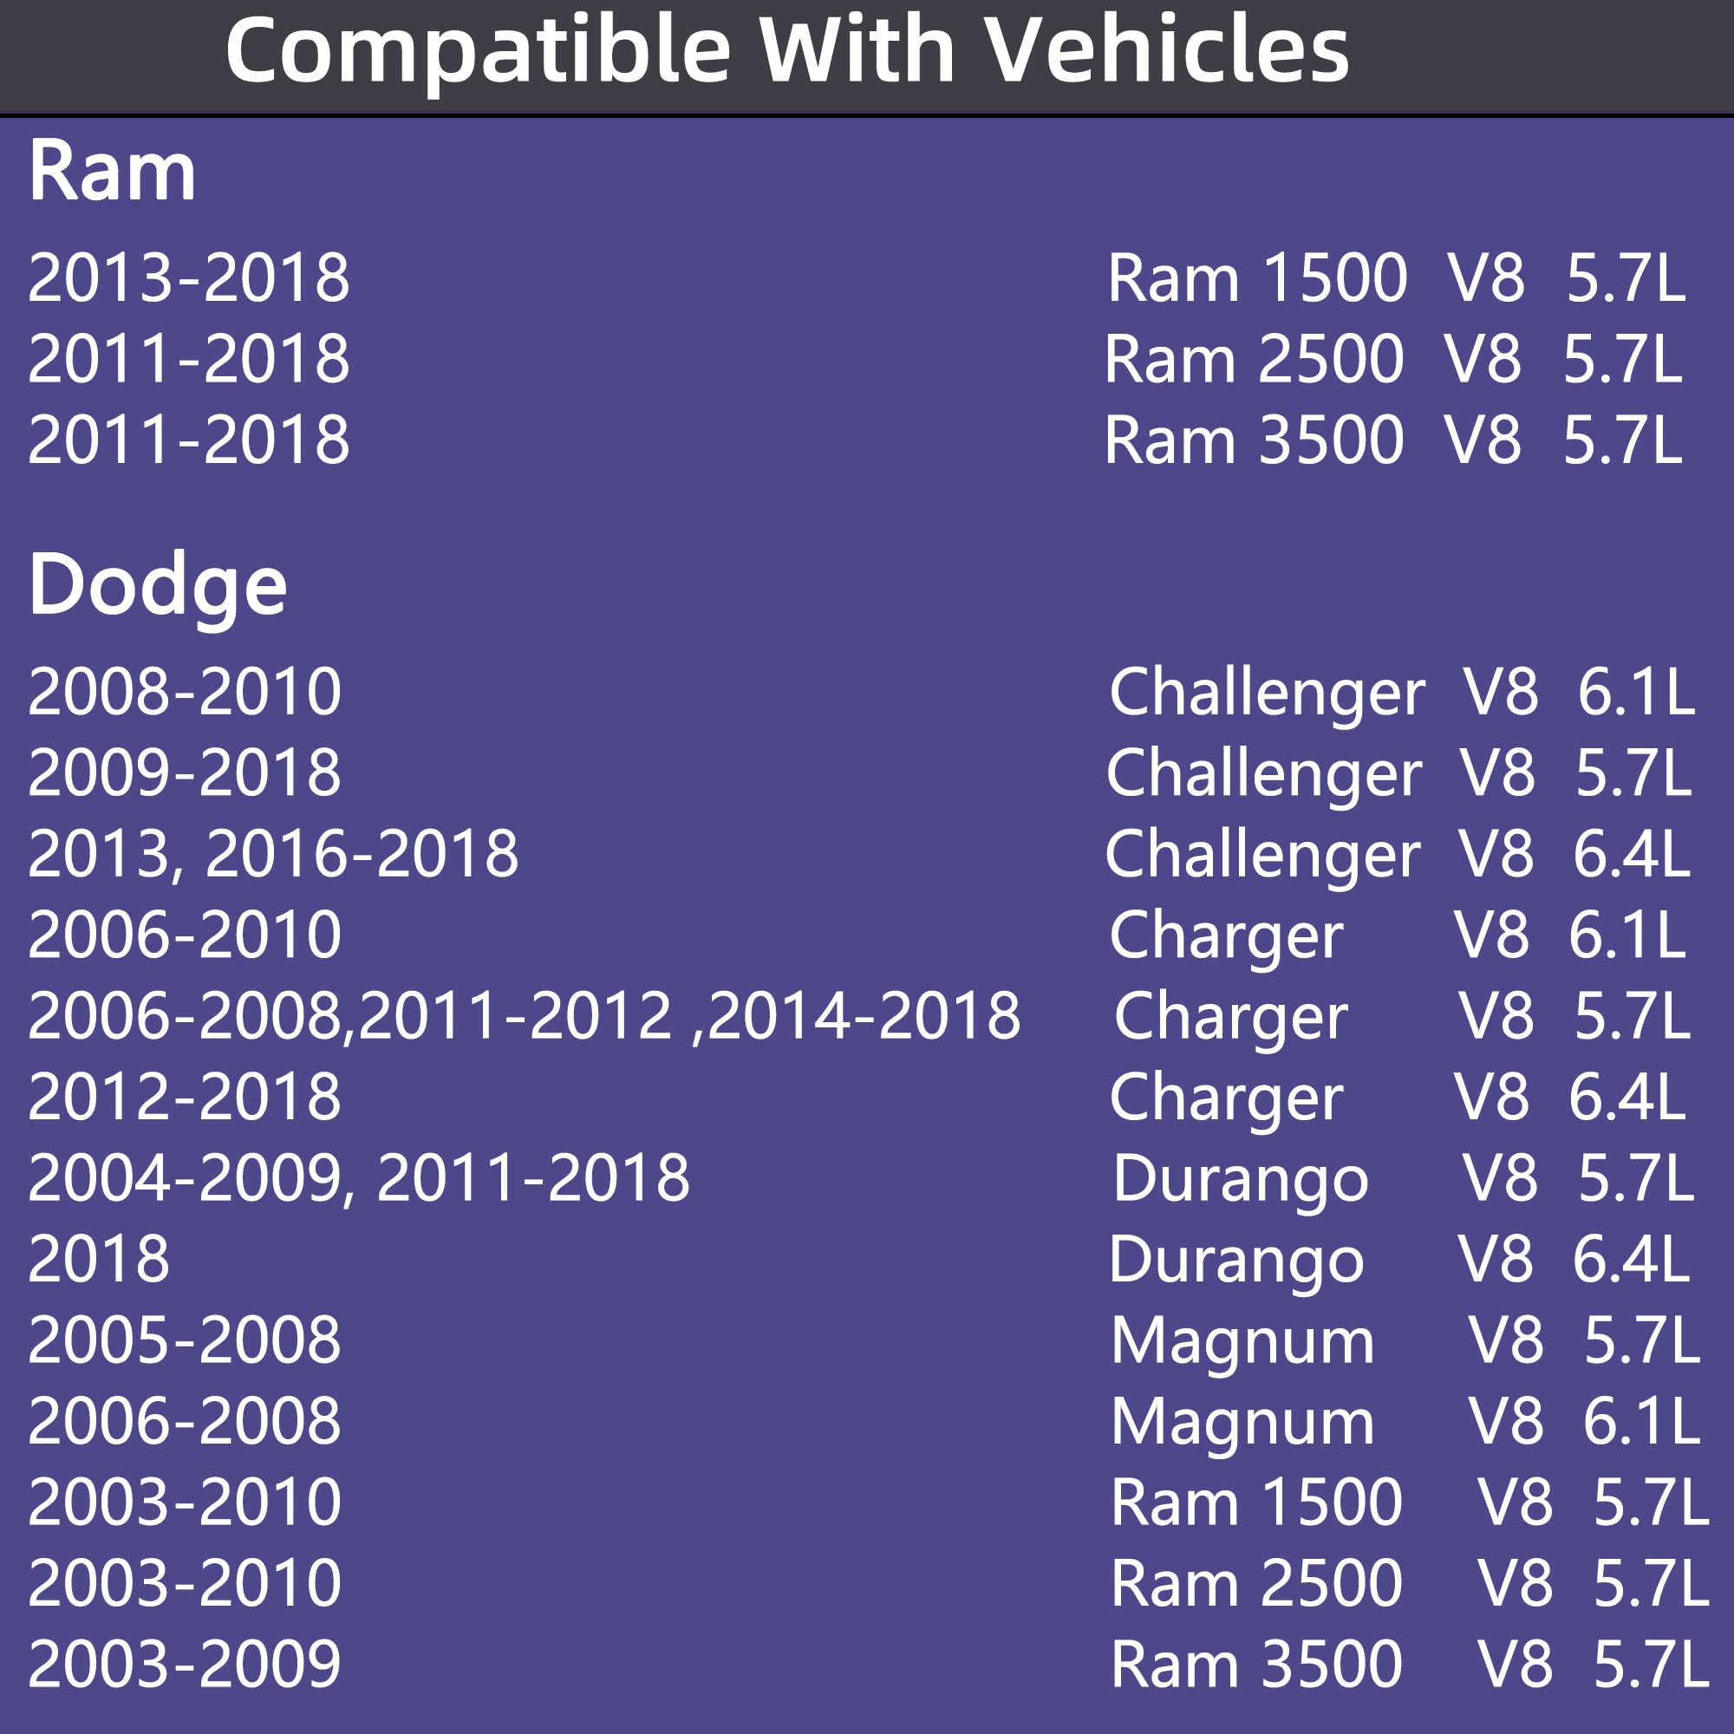Select the 2009-2018 year range

(184, 772)
